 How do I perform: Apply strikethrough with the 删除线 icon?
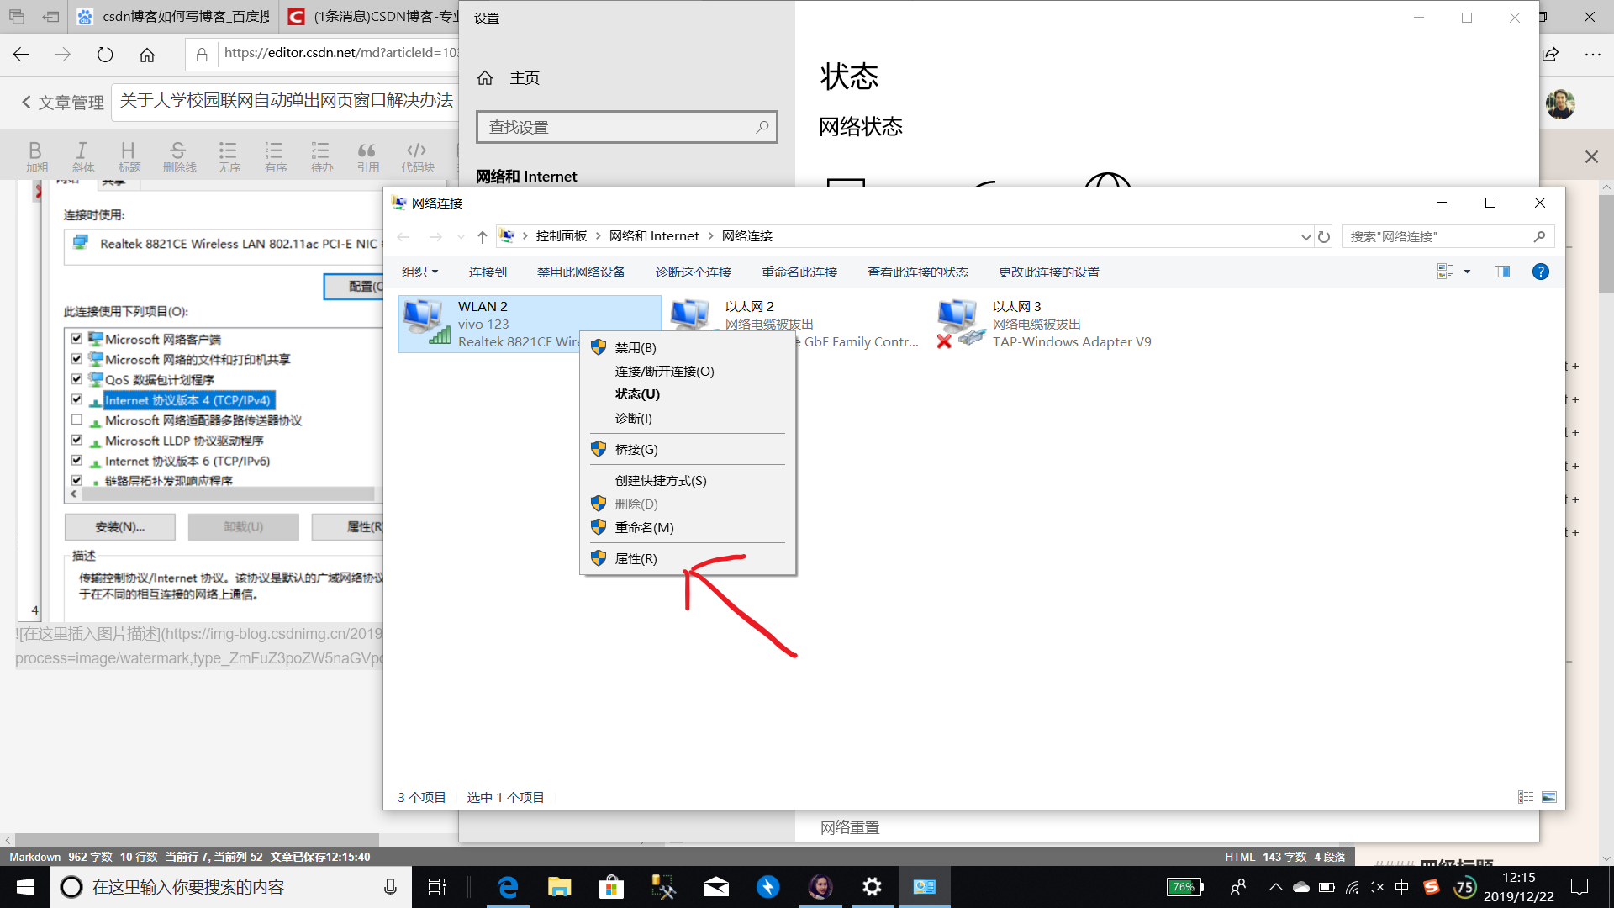coord(178,156)
